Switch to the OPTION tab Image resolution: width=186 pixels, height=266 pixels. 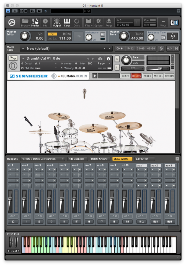[169, 76]
